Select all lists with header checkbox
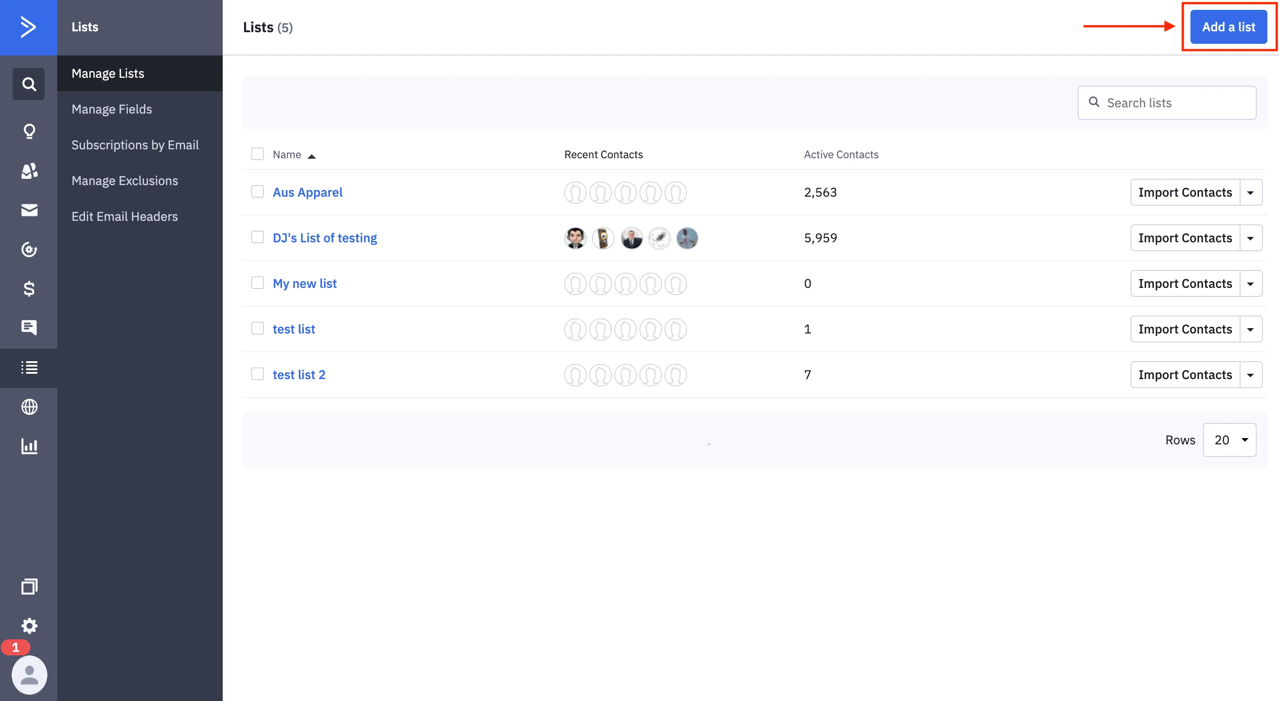This screenshot has height=701, width=1279. point(257,154)
